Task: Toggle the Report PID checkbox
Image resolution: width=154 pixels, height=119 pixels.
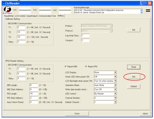Action: pos(86,66)
